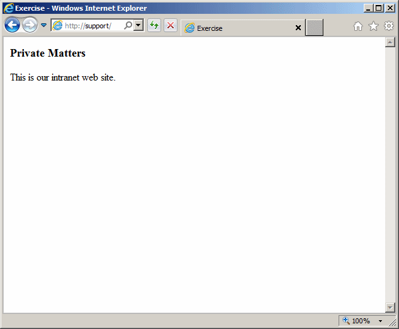Viewport: 399px width, 329px height.
Task: Click the scroll down arrow
Action: [390, 308]
